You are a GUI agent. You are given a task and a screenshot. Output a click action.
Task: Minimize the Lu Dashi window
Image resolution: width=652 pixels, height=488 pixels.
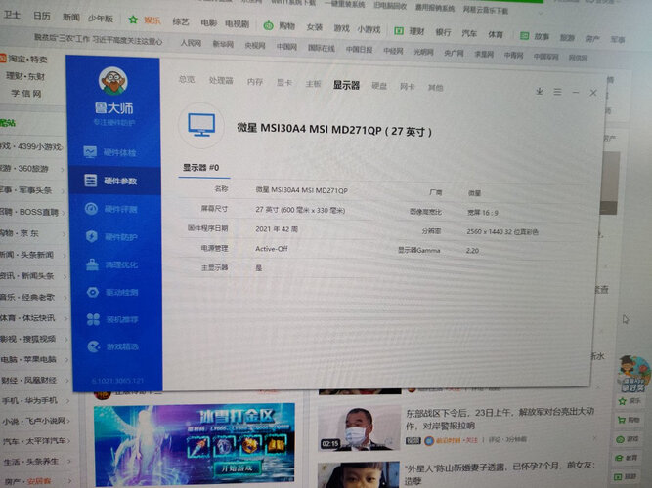(576, 92)
